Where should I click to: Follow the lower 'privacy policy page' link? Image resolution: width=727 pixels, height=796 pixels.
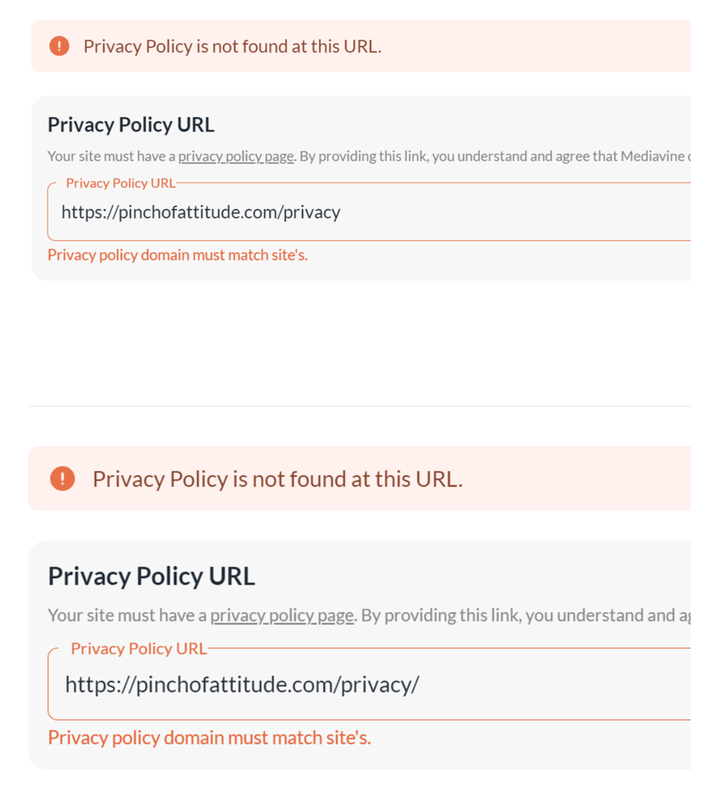pos(282,615)
